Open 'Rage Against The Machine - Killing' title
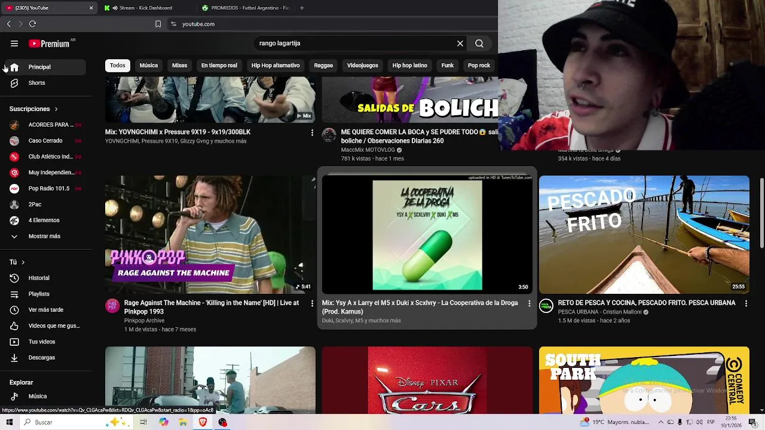The width and height of the screenshot is (765, 430). tap(212, 307)
